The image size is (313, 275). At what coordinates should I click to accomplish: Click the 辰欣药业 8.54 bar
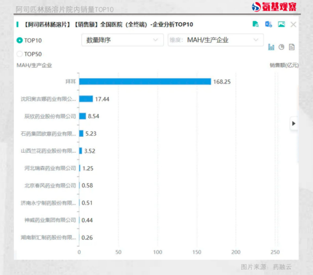pos(82,116)
